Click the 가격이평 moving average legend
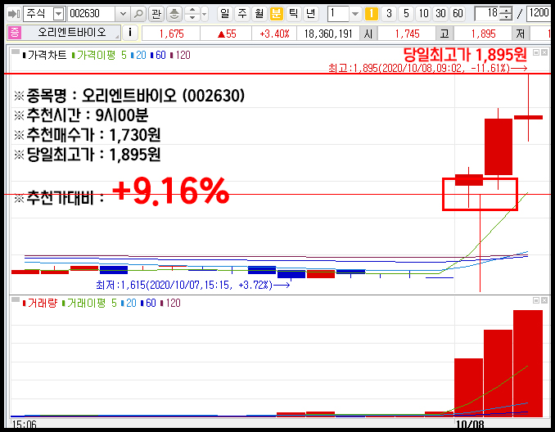The width and height of the screenshot is (555, 432). tap(96, 55)
